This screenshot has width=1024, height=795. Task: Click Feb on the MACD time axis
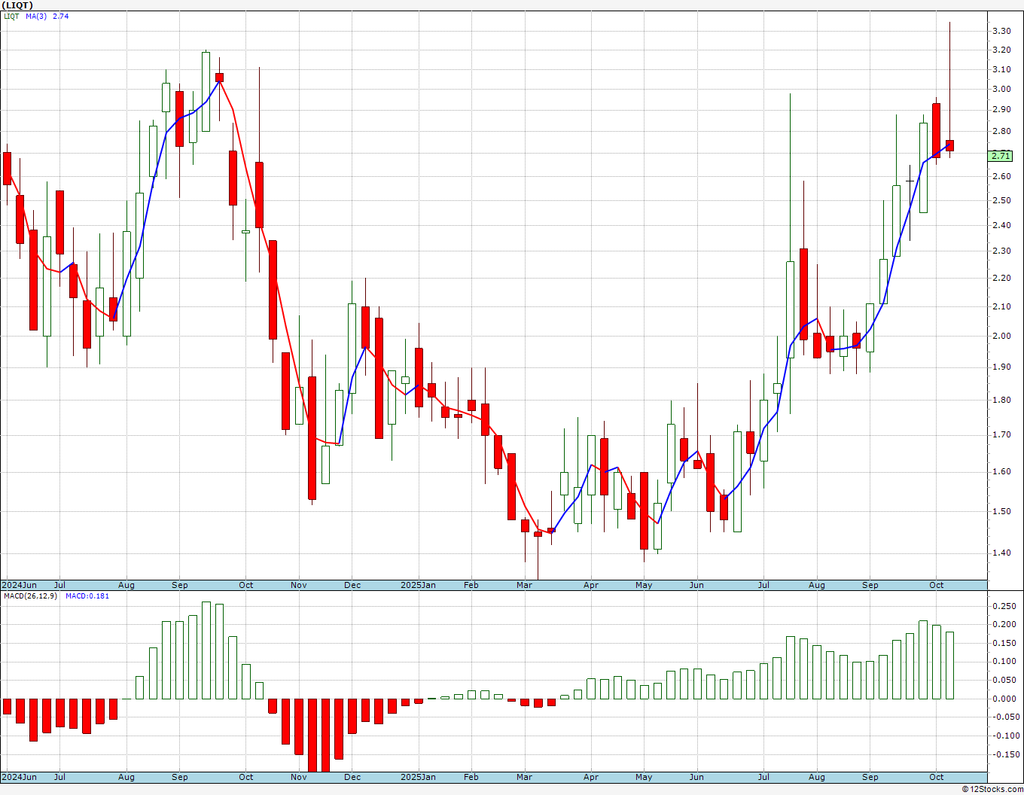point(471,777)
